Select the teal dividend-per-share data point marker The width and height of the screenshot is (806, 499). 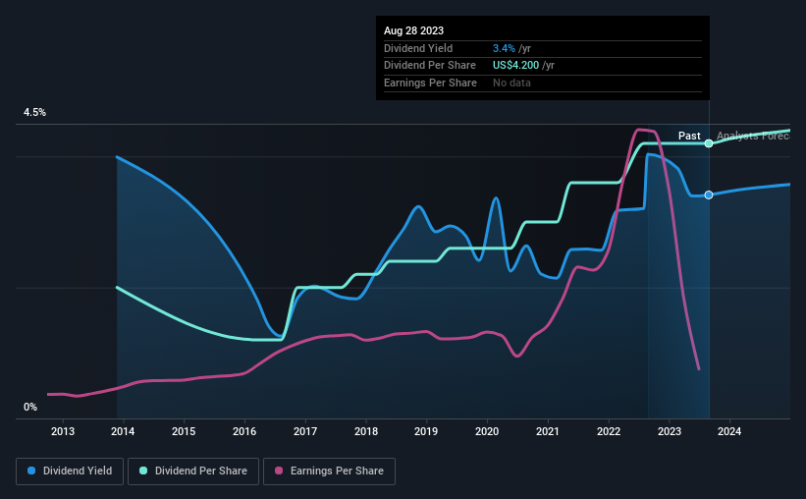point(709,143)
